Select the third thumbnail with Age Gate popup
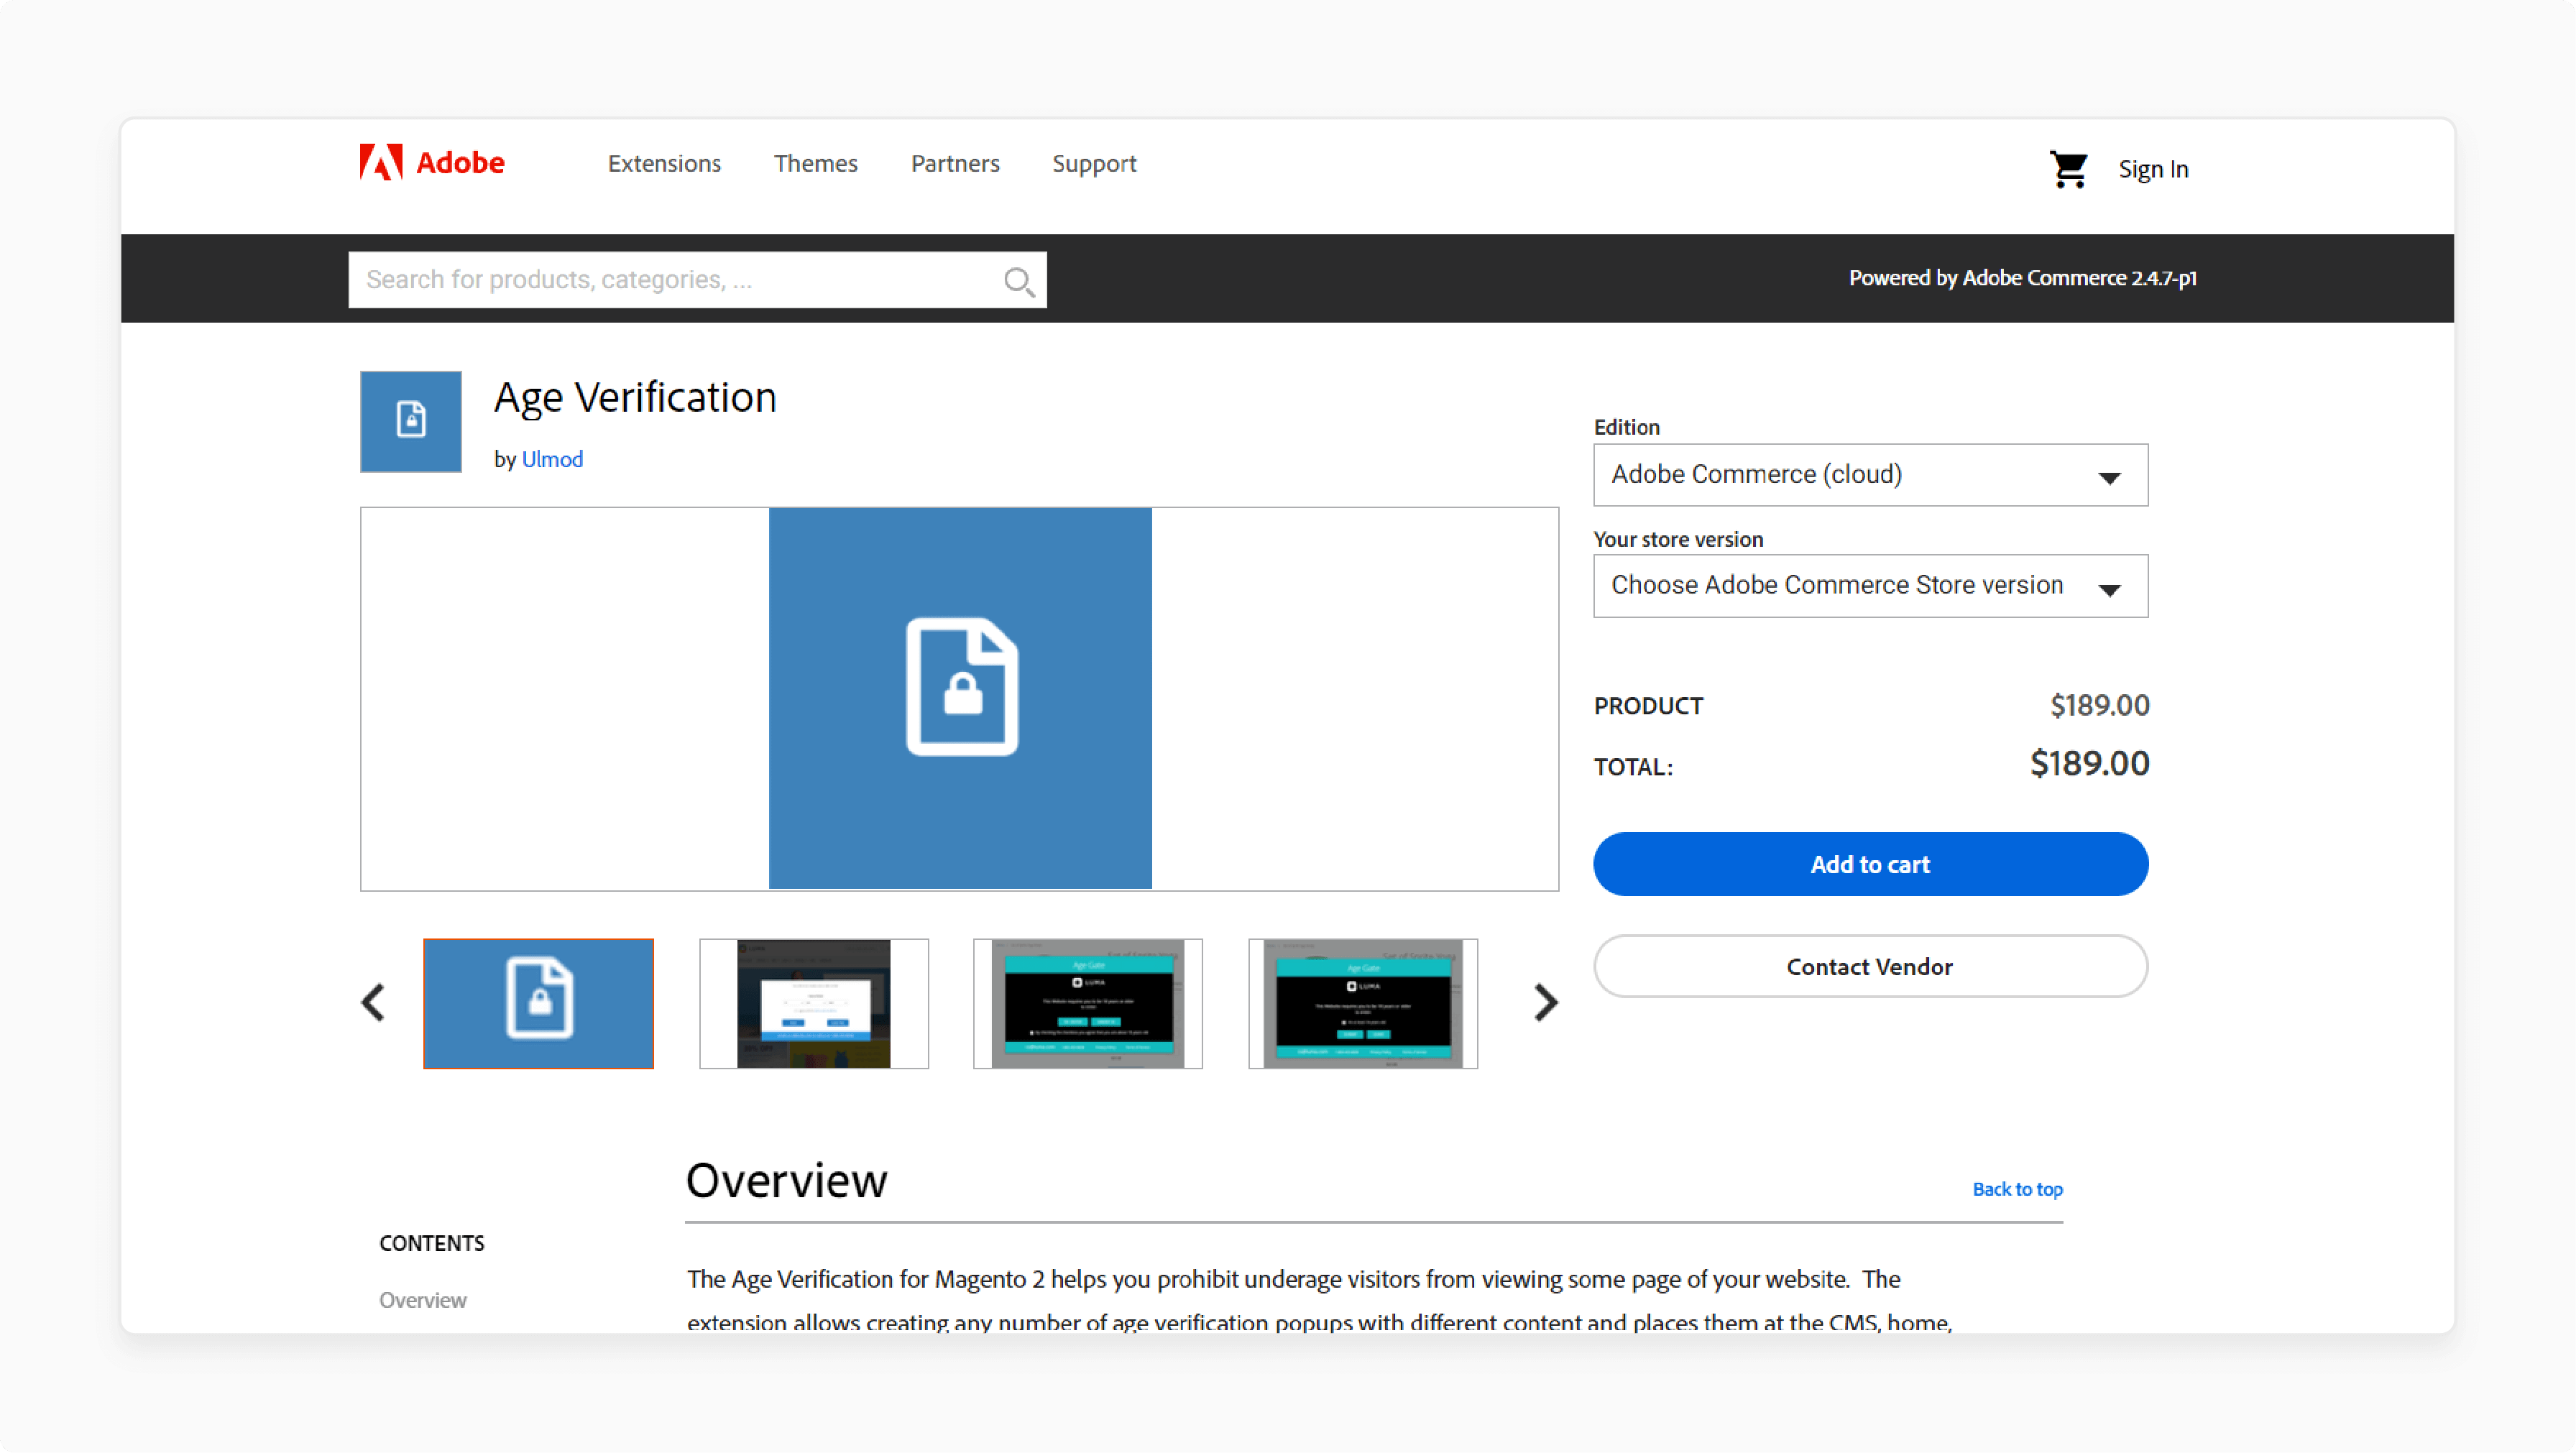Viewport: 2576px width, 1453px height. 1088,1003
